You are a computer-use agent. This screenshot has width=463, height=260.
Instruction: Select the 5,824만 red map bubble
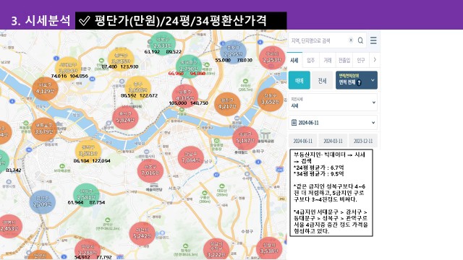click(x=125, y=118)
